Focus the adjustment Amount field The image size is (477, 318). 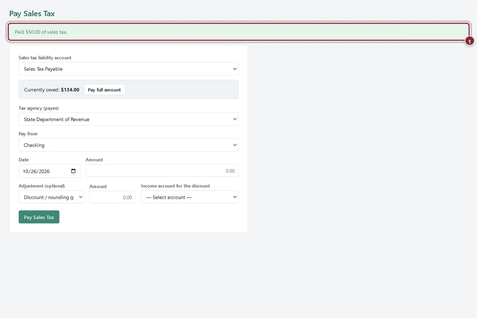click(112, 197)
